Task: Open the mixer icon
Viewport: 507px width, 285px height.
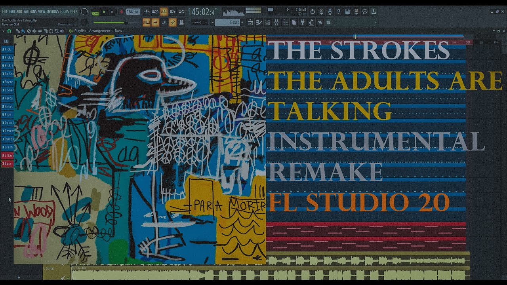Action: point(276,23)
